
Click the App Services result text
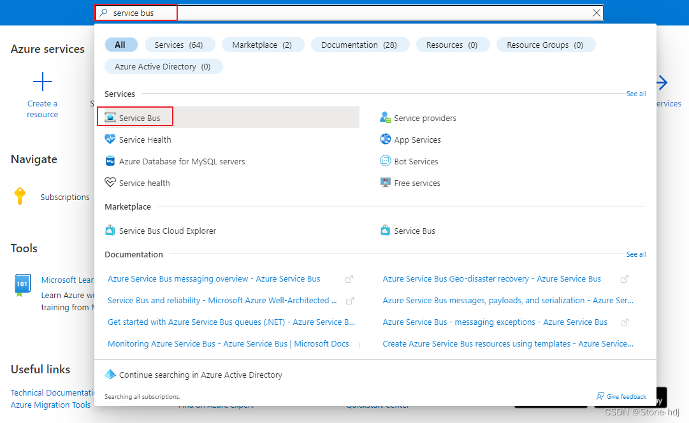417,140
